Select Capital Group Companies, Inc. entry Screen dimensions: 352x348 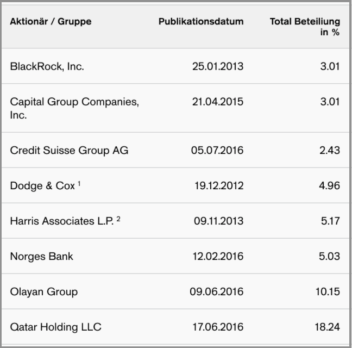(74, 108)
